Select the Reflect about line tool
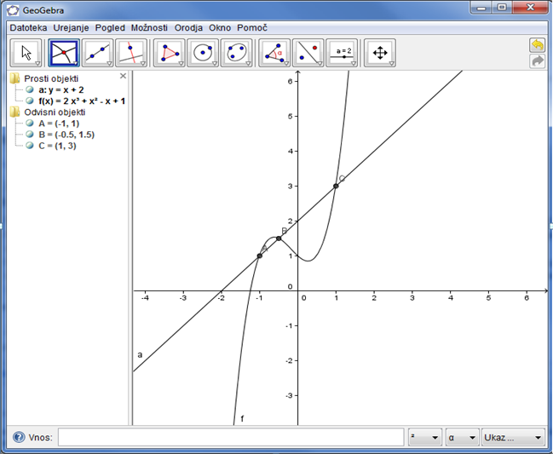The height and width of the screenshot is (454, 553). click(x=308, y=53)
